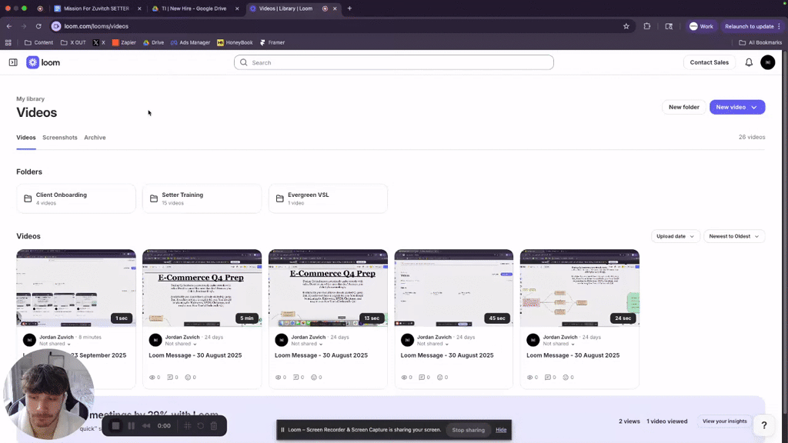Click the Loom search field
The width and height of the screenshot is (788, 443).
tap(393, 62)
